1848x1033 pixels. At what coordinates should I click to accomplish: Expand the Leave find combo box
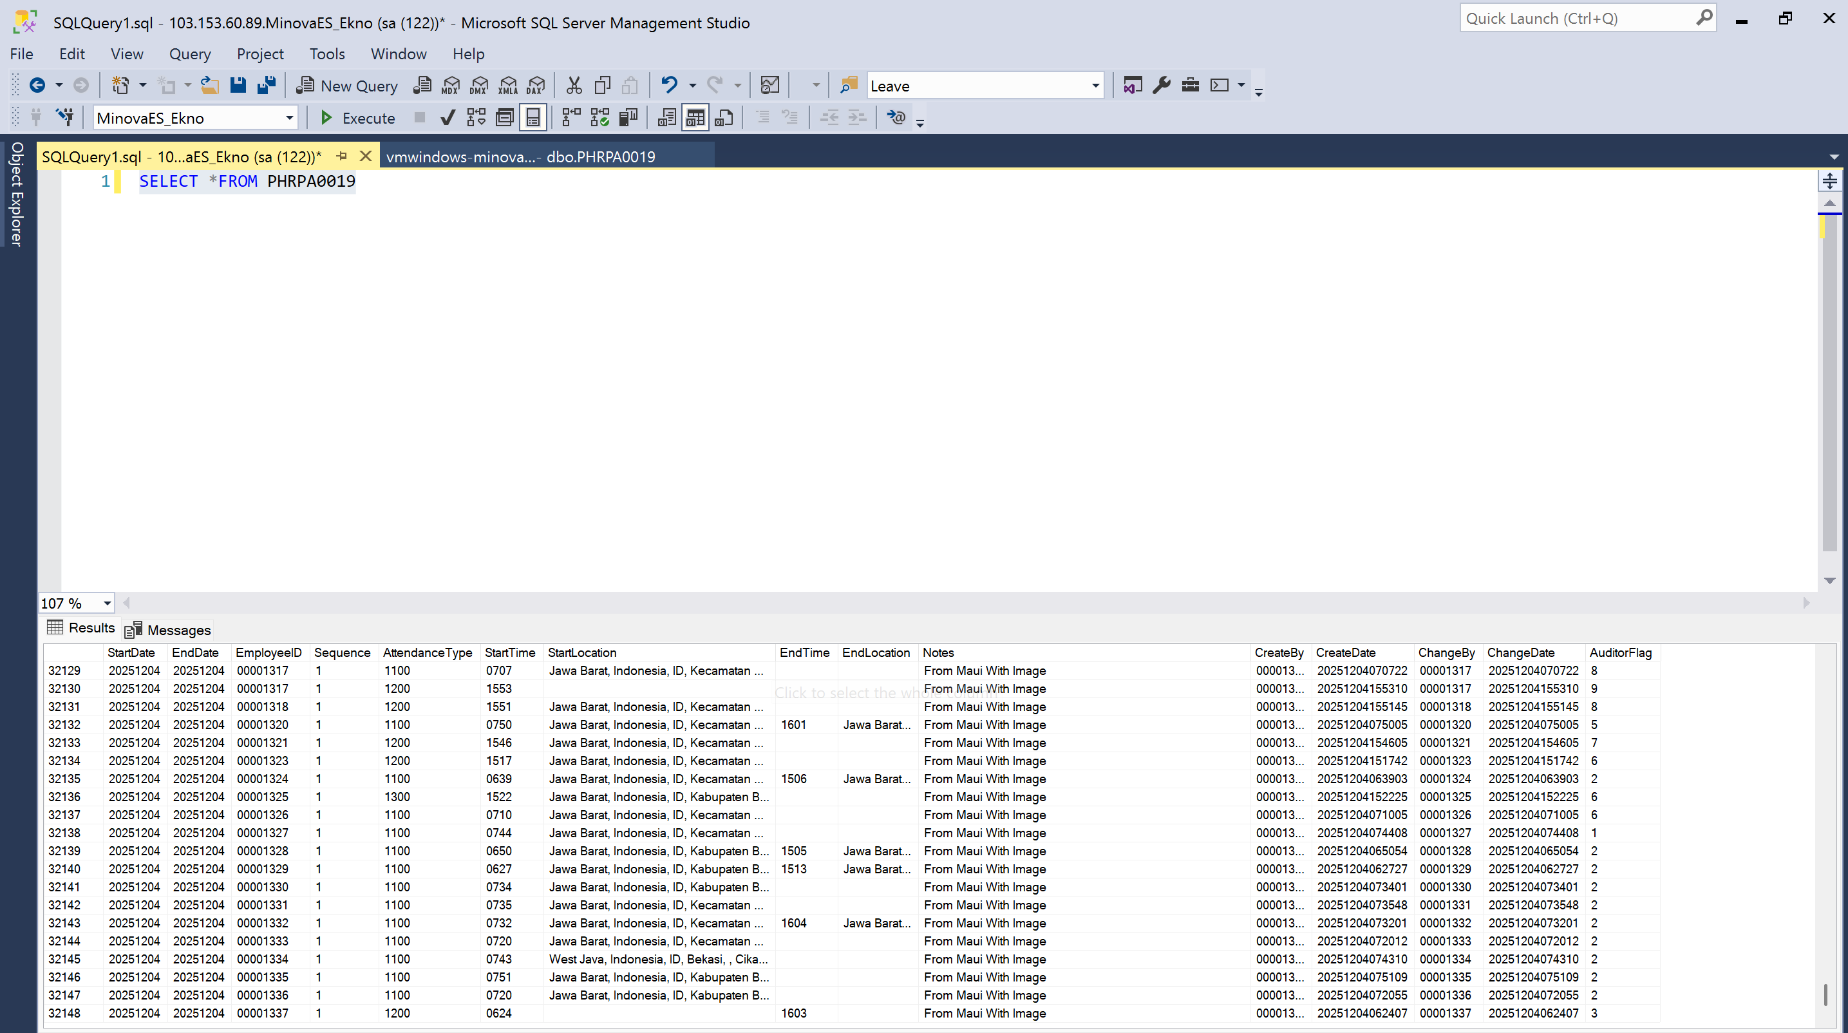pyautogui.click(x=1095, y=86)
